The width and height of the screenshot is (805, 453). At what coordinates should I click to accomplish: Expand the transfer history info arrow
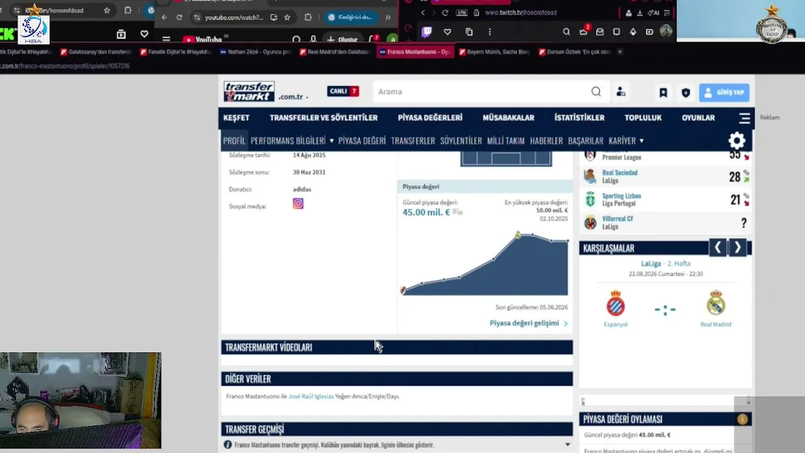tap(567, 445)
